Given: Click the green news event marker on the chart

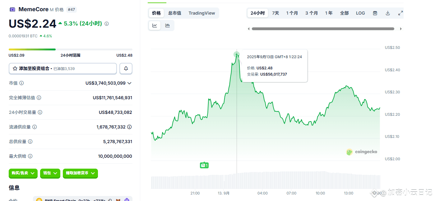Looking at the screenshot, I should click(204, 165).
